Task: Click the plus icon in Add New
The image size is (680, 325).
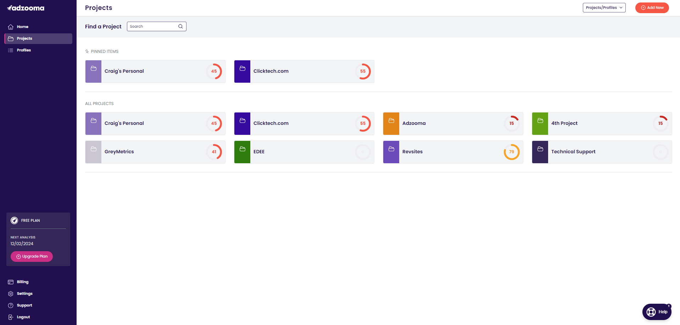Action: (643, 8)
